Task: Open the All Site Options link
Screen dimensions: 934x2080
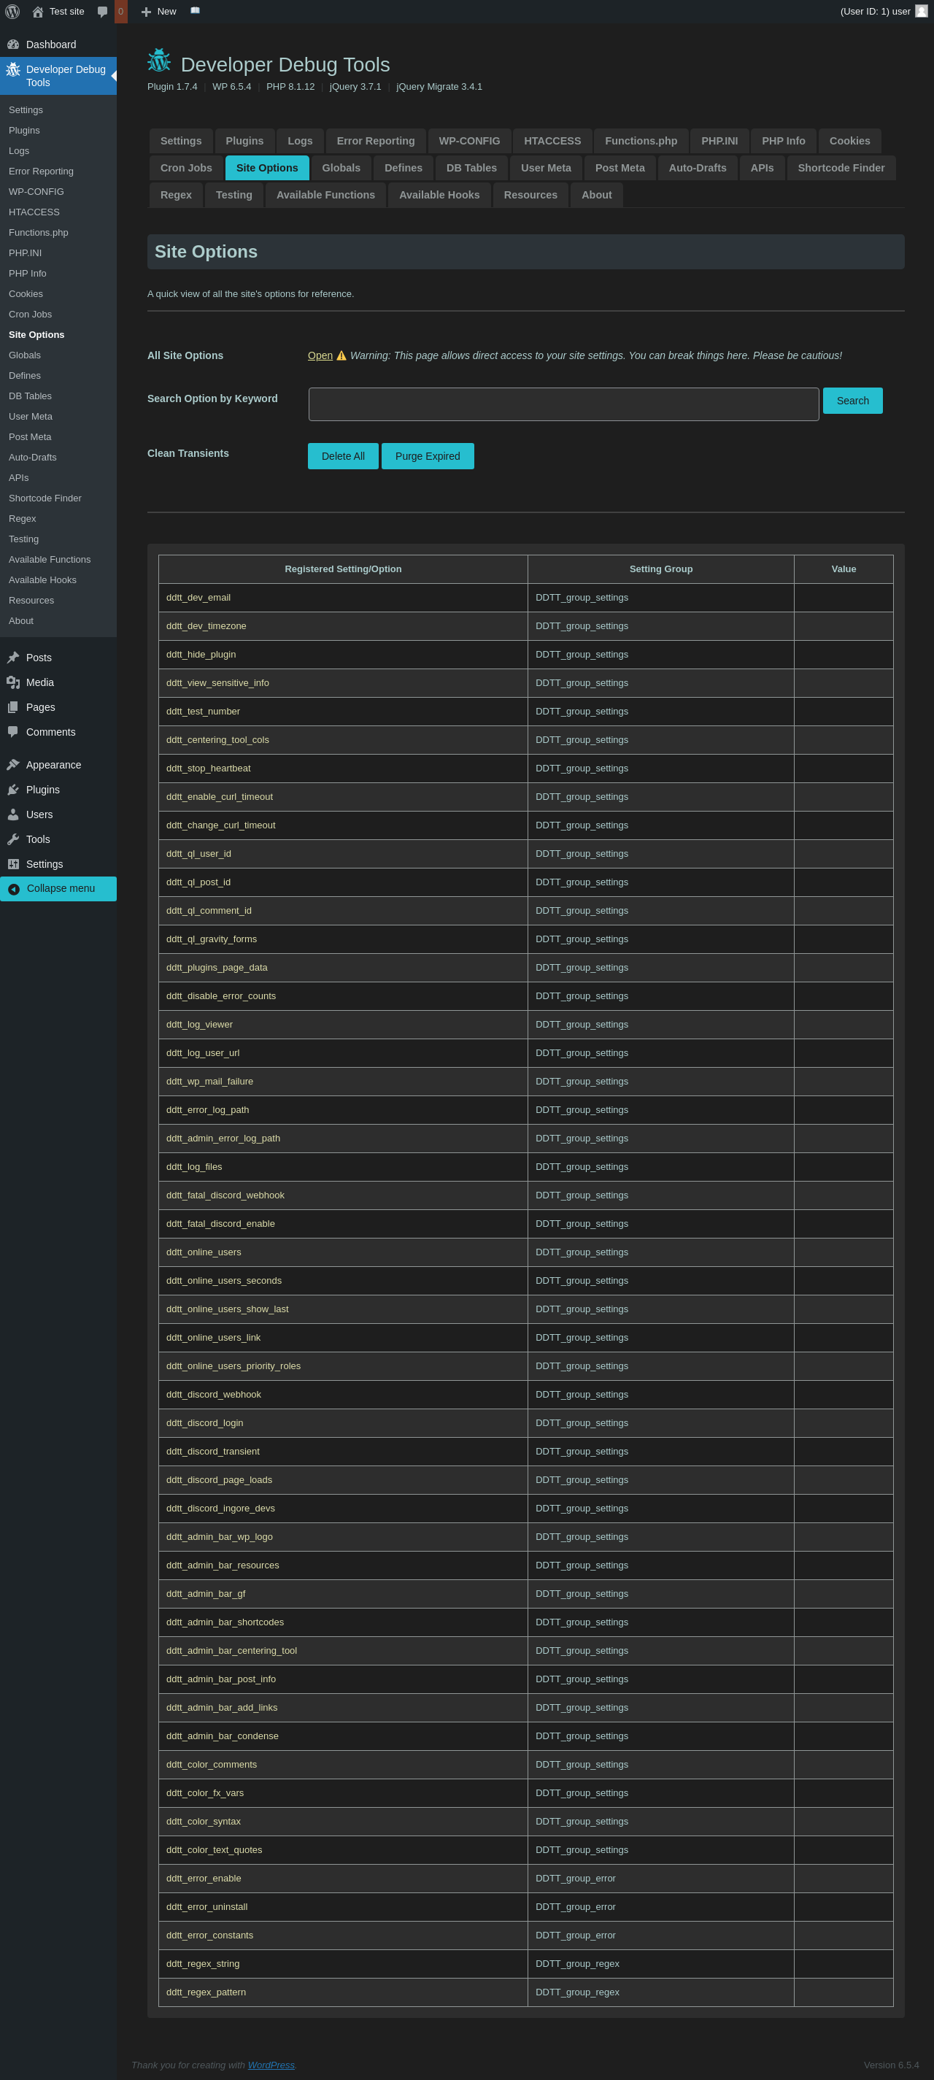Action: [x=320, y=355]
